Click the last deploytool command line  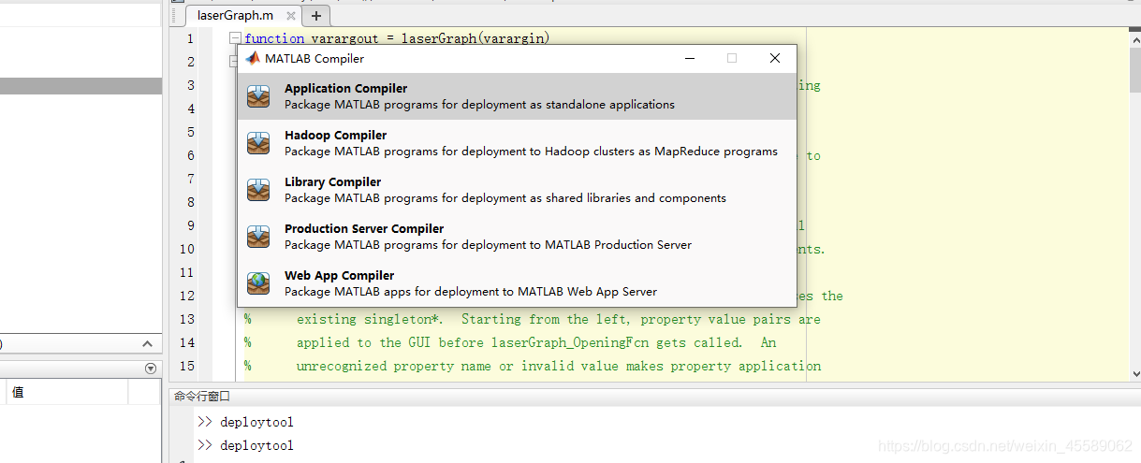(x=256, y=445)
